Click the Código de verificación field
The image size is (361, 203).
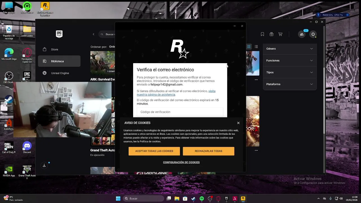pyautogui.click(x=180, y=112)
